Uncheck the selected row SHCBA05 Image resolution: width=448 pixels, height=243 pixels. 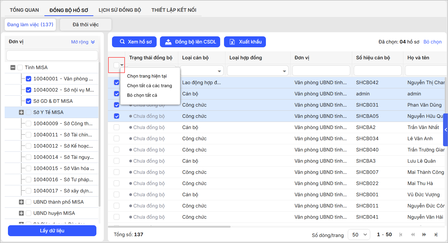click(x=117, y=116)
